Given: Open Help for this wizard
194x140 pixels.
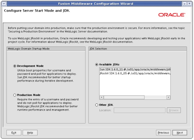Looking at the screenshot, I should tap(30, 133).
